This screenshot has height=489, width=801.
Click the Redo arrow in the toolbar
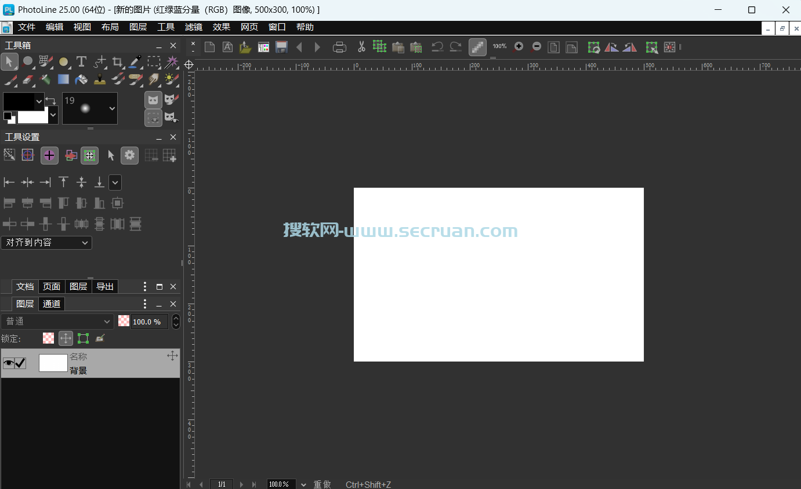pos(456,47)
